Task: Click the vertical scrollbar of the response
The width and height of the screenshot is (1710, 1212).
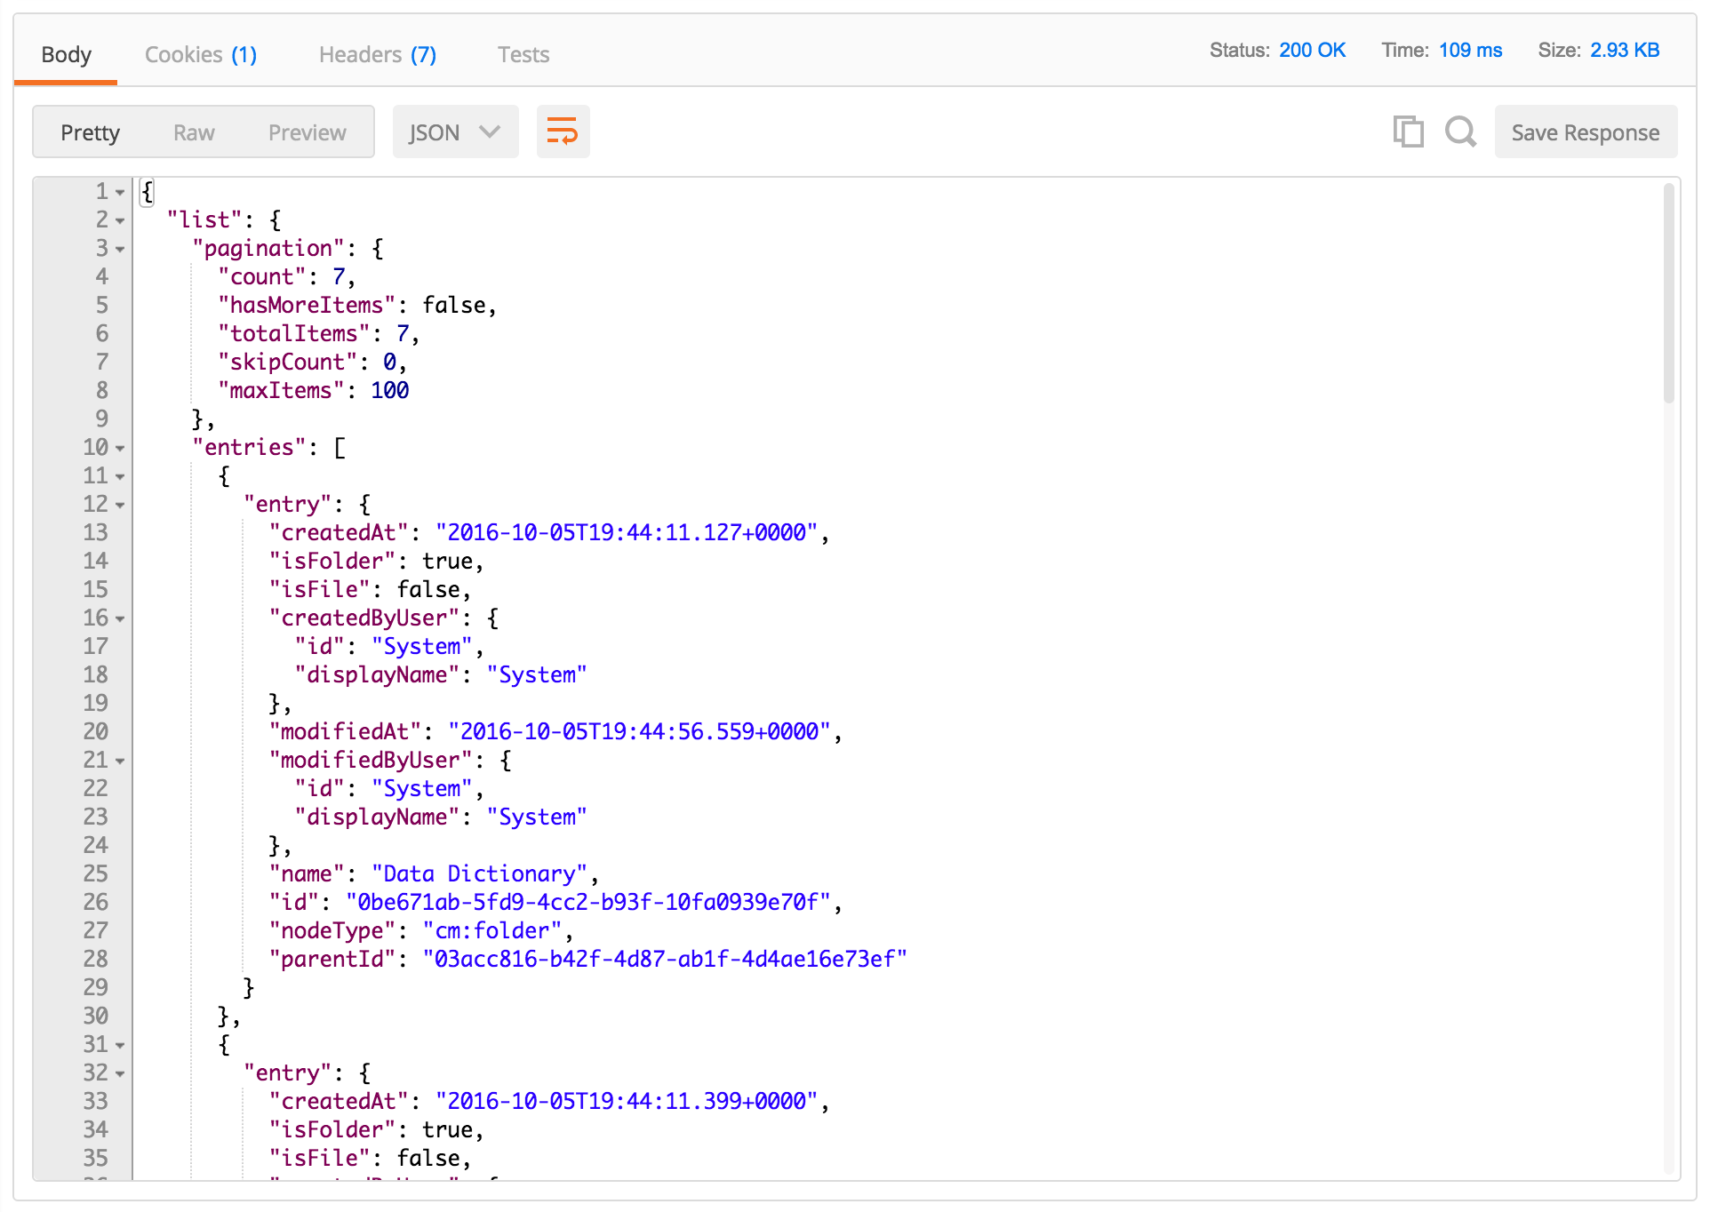Action: [x=1668, y=293]
